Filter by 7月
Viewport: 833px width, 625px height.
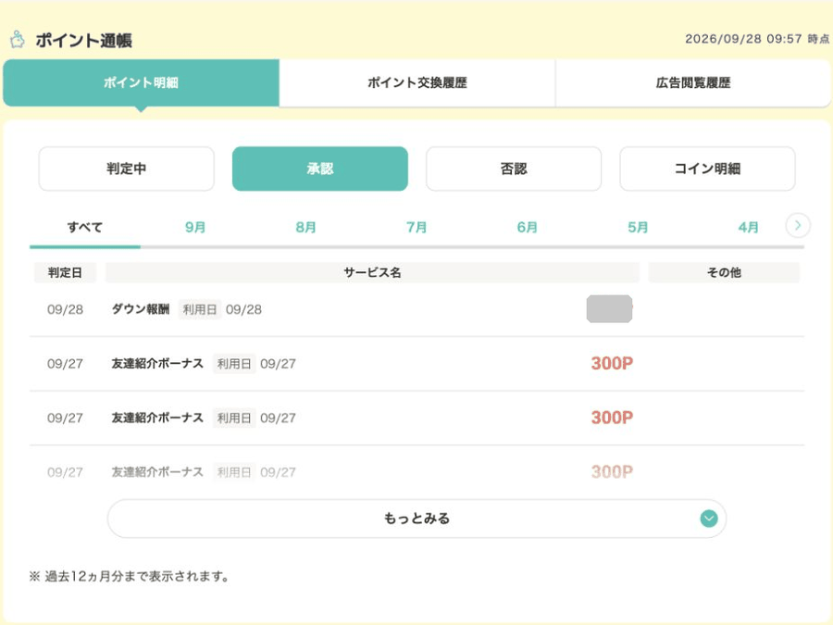pyautogui.click(x=416, y=228)
